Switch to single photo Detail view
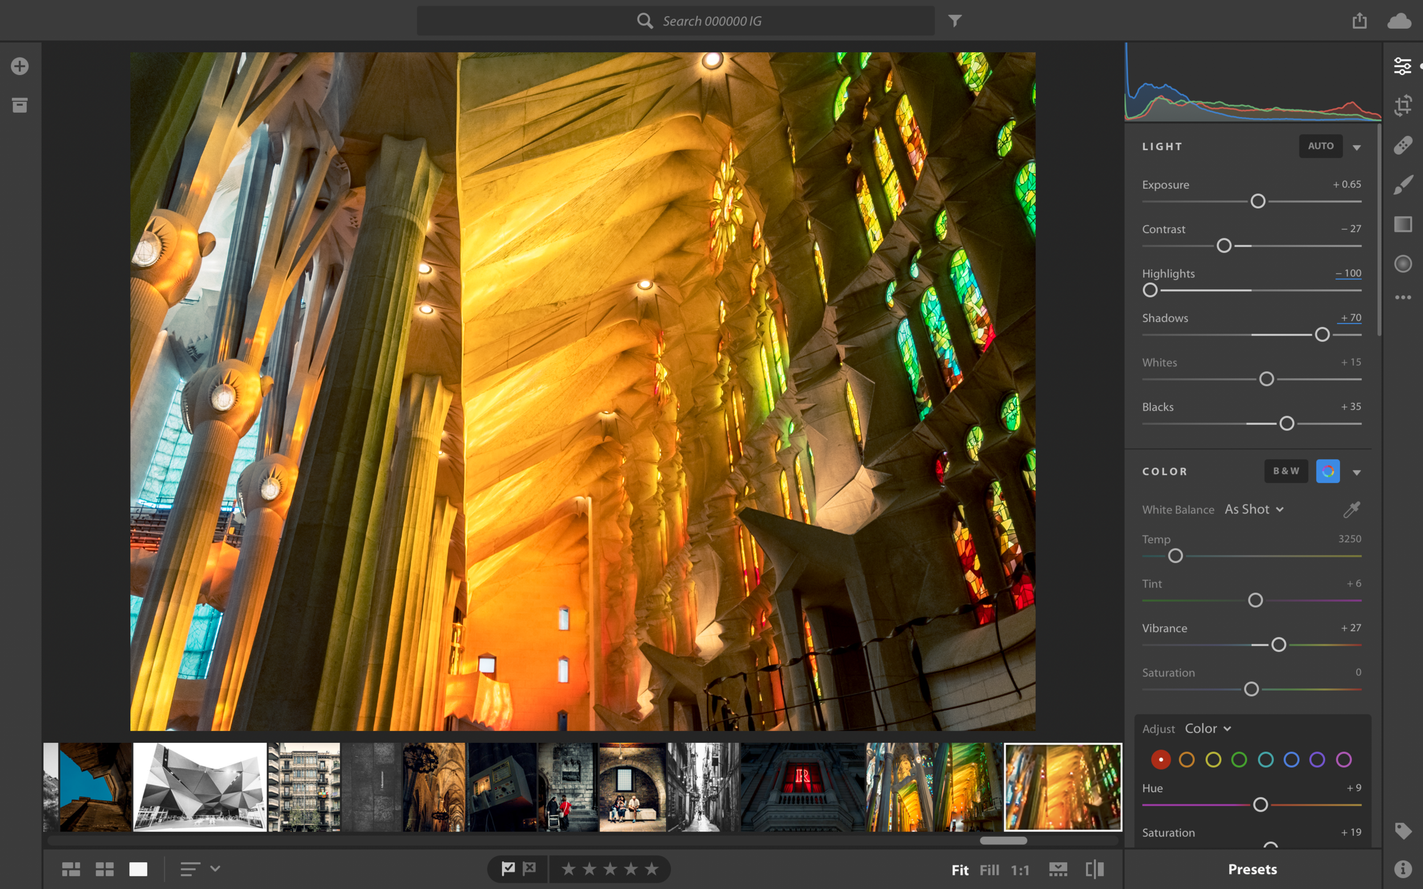Viewport: 1423px width, 889px height. point(138,869)
